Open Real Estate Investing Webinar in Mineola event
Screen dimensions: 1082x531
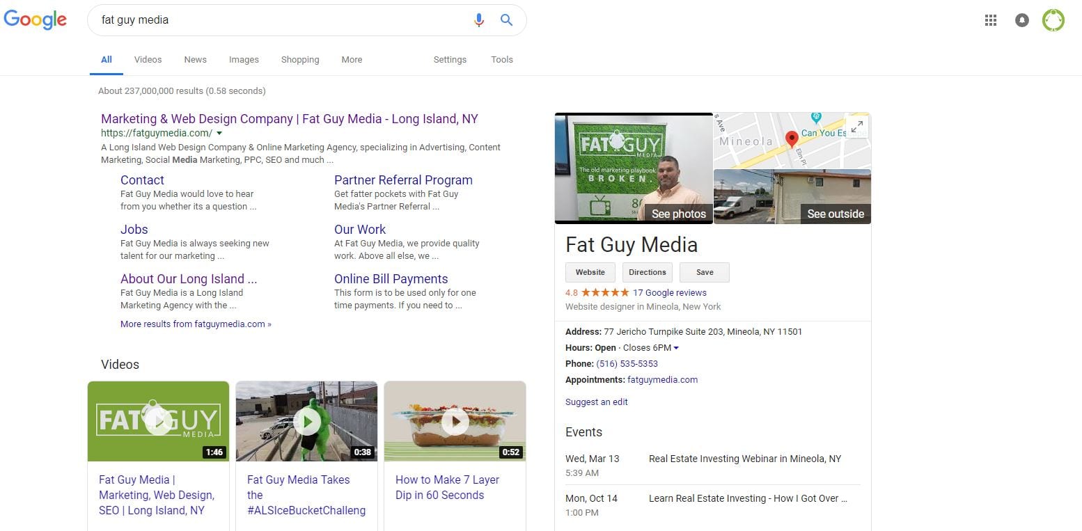[x=745, y=459]
